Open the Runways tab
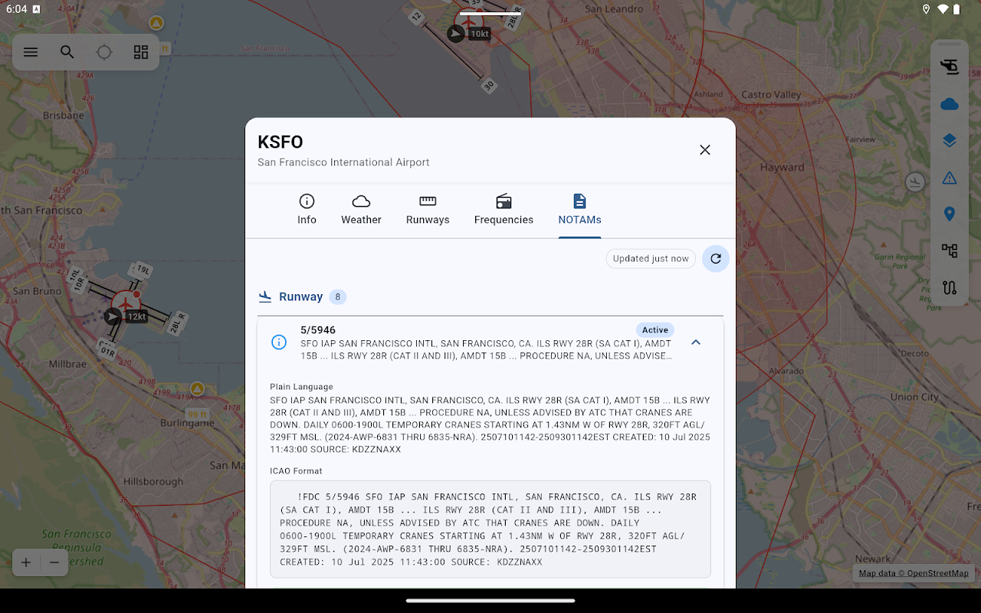 pos(428,209)
